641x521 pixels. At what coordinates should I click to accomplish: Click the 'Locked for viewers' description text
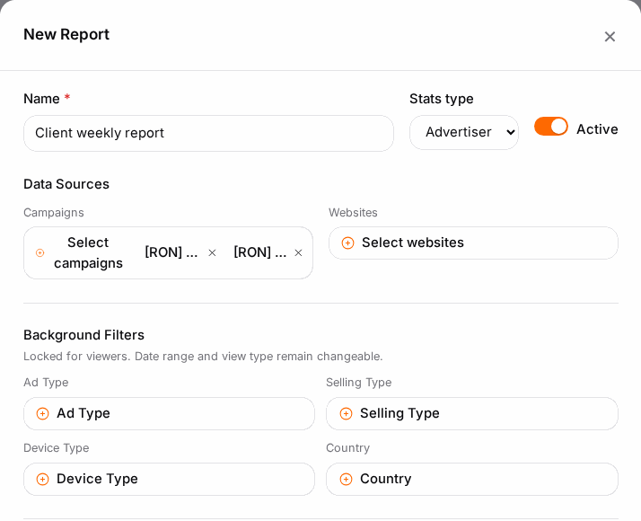point(203,357)
